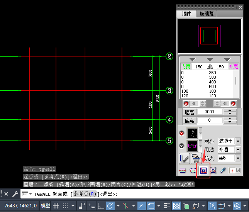Switch to the 玻璃幕 tab
Screen dimensions: 249x212
coord(207,14)
